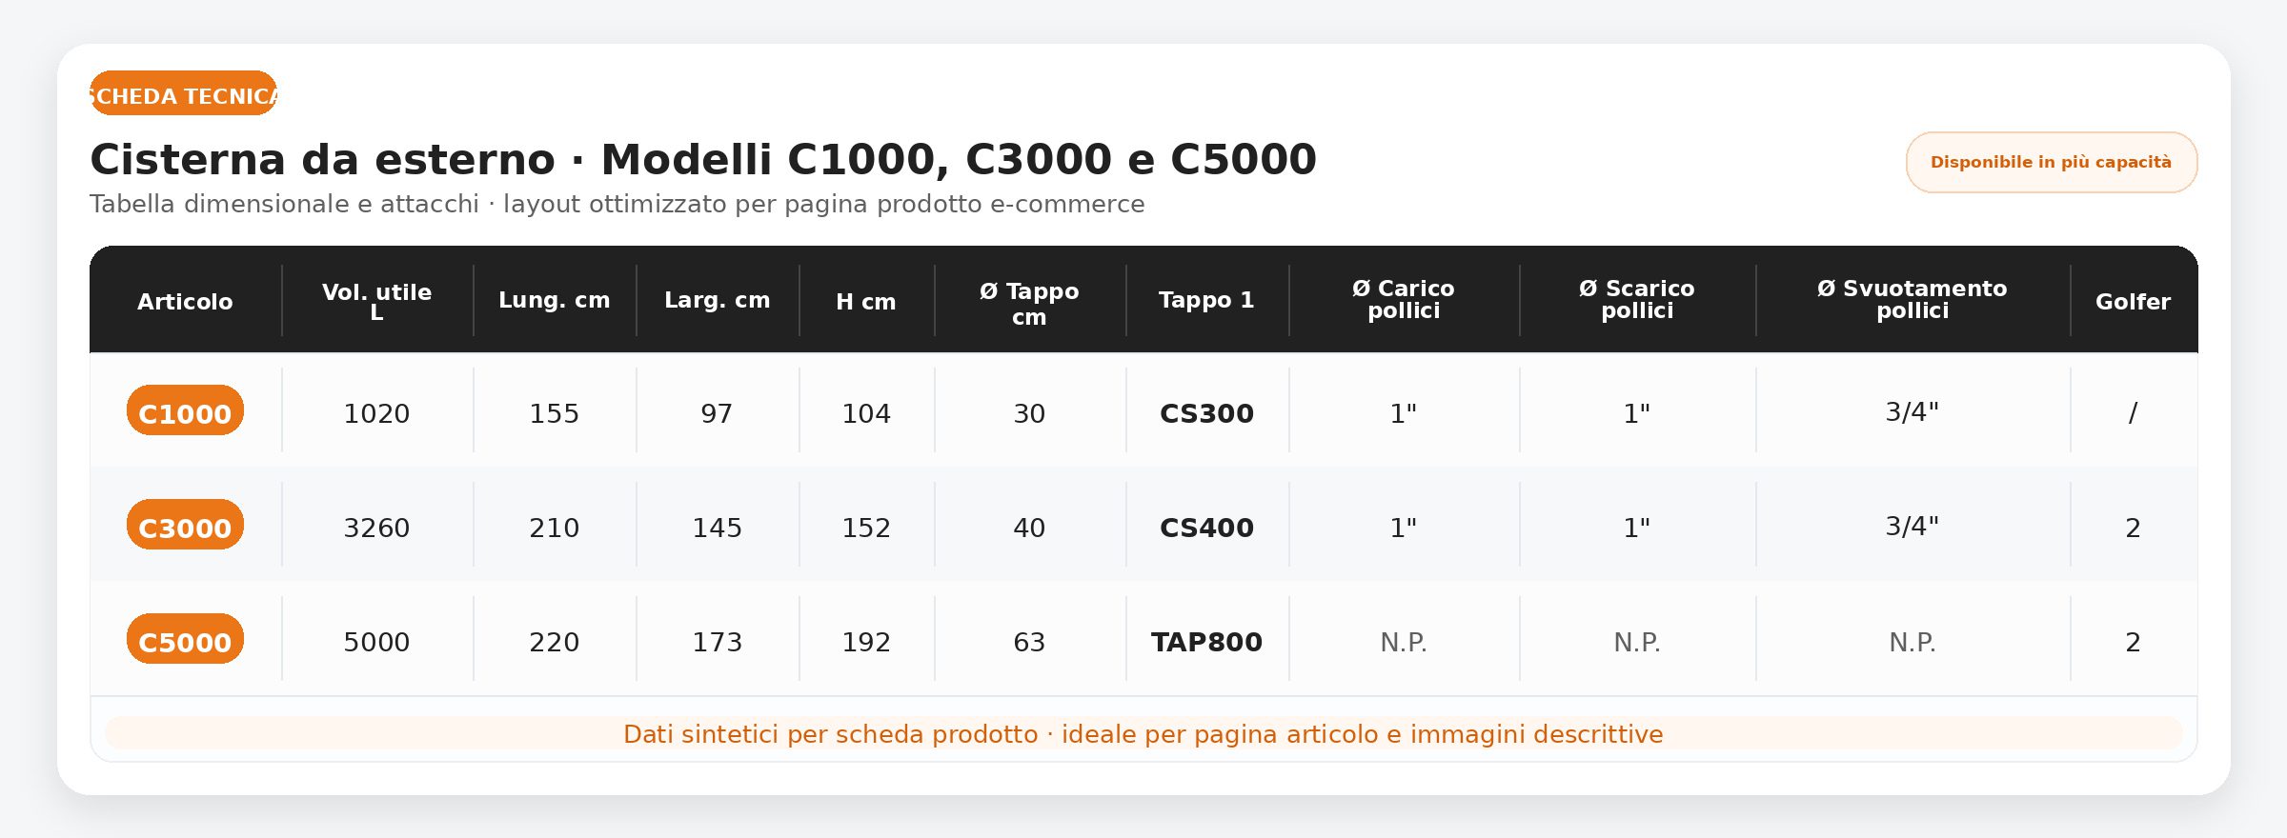This screenshot has height=838, width=2287.
Task: Click the H cm column header
Action: pyautogui.click(x=865, y=302)
